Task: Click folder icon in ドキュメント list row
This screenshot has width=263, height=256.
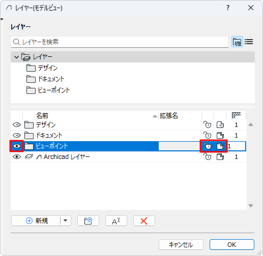Action: (29, 136)
